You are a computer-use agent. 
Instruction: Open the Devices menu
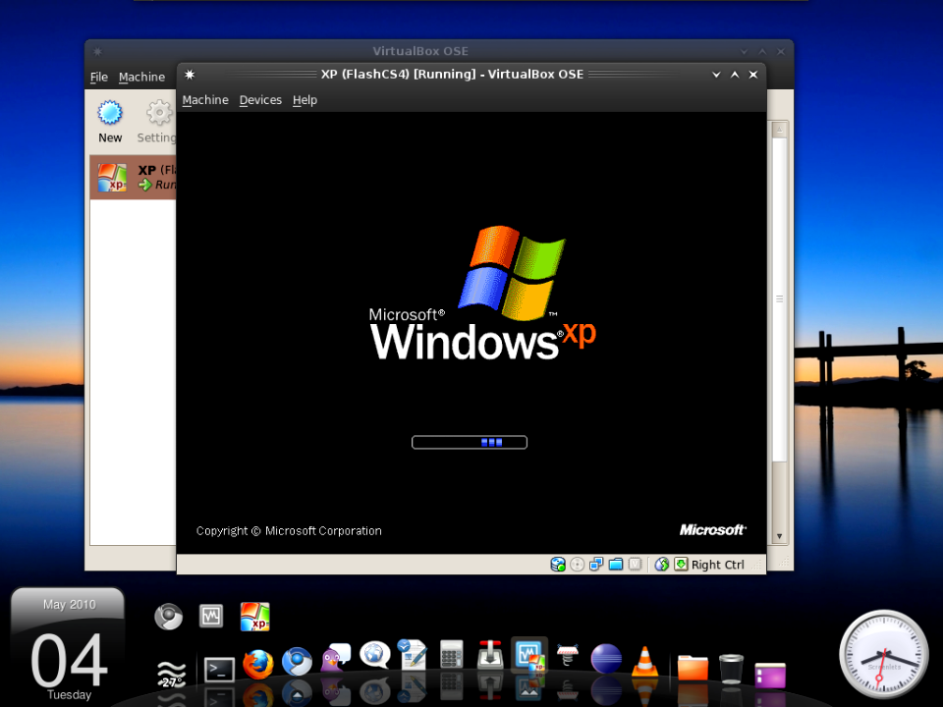click(x=260, y=100)
